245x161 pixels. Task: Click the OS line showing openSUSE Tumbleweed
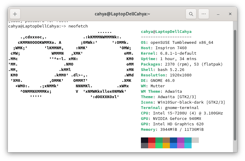(177, 42)
